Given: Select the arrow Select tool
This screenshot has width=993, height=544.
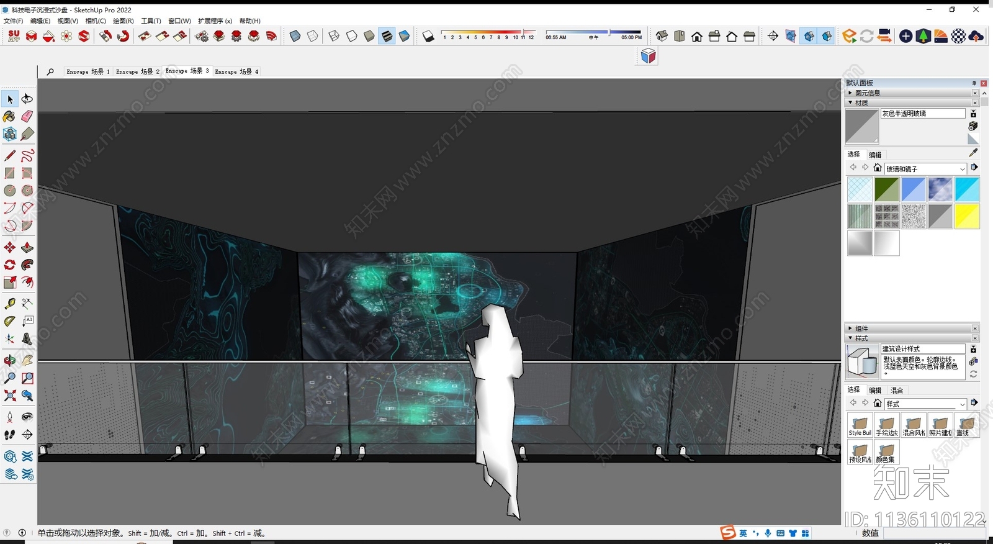Looking at the screenshot, I should (x=10, y=99).
